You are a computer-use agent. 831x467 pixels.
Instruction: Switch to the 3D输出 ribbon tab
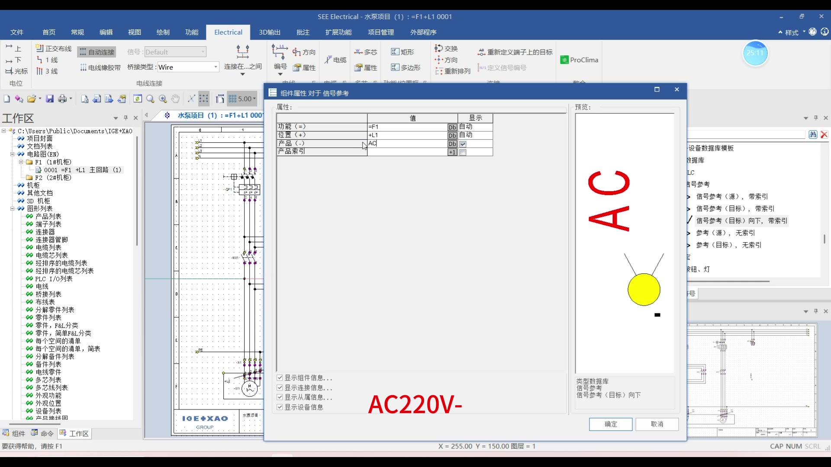270,32
